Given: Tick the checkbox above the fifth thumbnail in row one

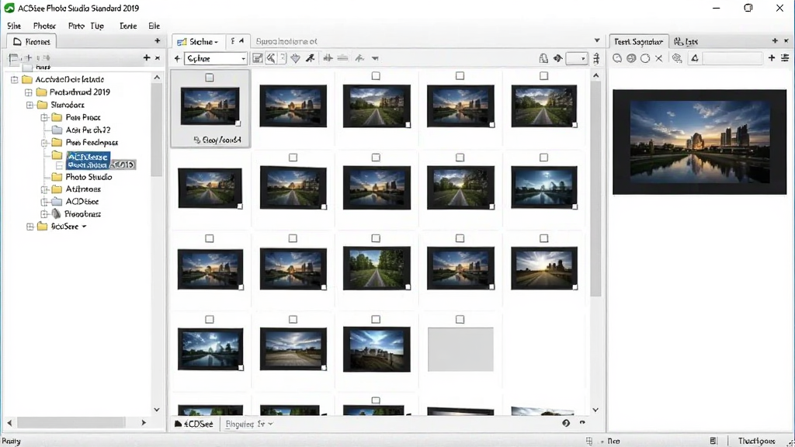Looking at the screenshot, I should [544, 75].
